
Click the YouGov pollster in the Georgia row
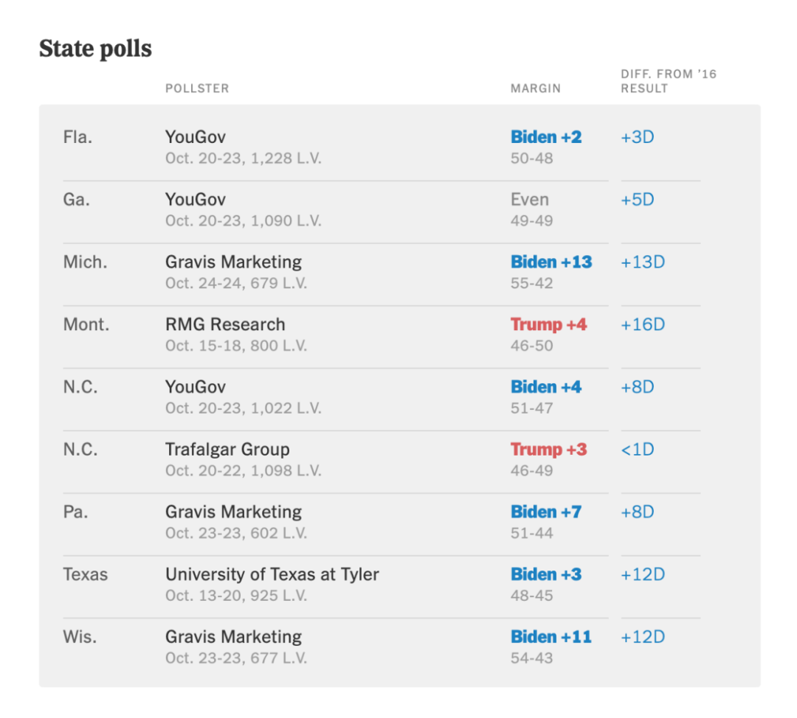point(195,200)
